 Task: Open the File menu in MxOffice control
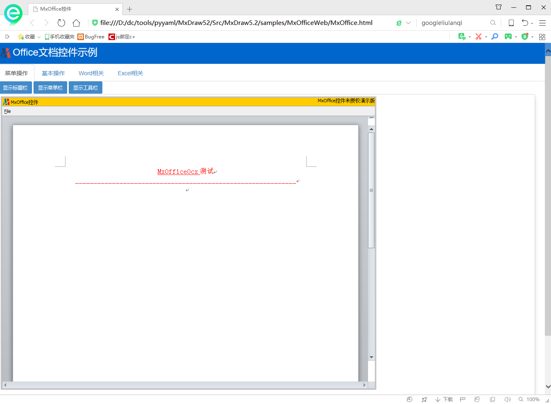tap(7, 111)
